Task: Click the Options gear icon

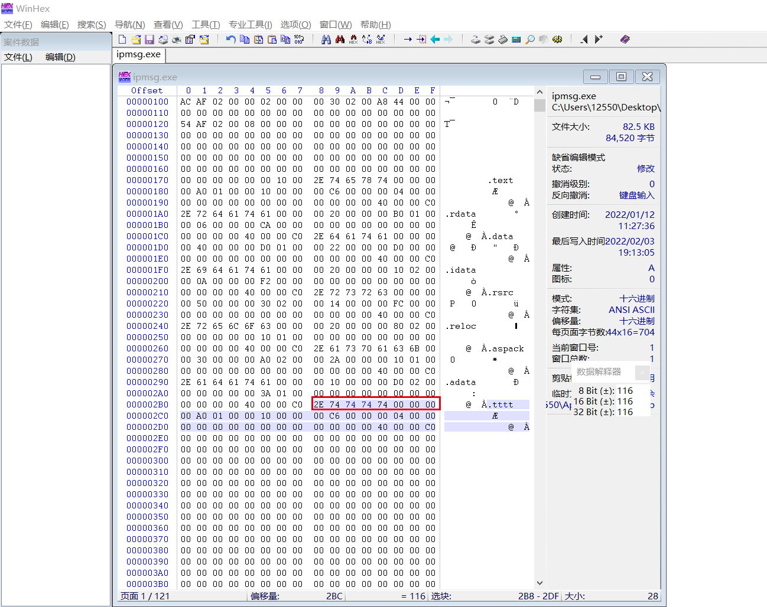Action: click(557, 40)
